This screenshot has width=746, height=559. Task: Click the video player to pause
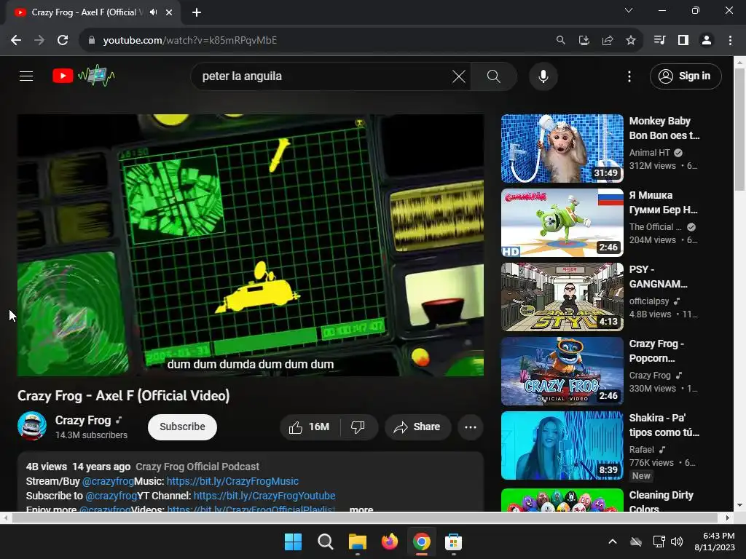tap(251, 245)
